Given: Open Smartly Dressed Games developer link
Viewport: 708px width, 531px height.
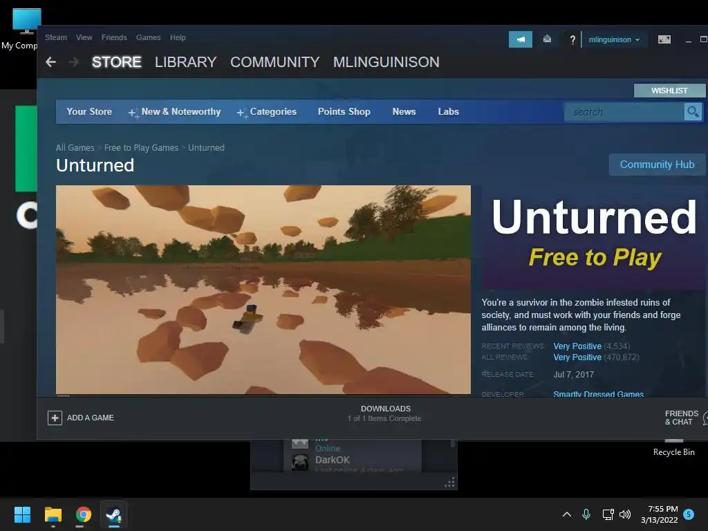Looking at the screenshot, I should click(598, 393).
